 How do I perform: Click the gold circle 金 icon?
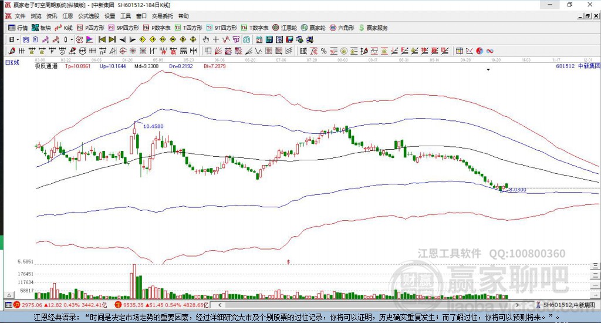344,51
